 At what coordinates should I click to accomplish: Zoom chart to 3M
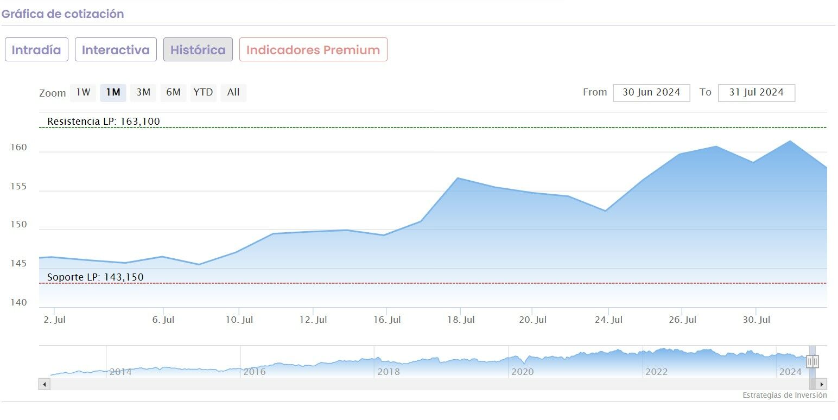point(143,92)
